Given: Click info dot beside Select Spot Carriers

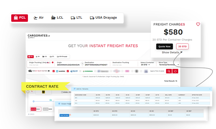Looking at the screenshot, I should tap(49, 71).
